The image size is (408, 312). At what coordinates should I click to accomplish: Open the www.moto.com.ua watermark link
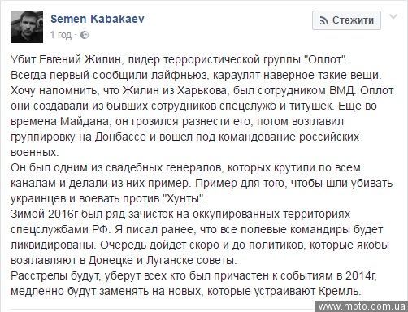click(x=362, y=306)
